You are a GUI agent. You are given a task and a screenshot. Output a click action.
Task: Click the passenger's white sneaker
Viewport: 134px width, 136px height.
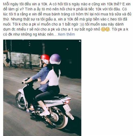click(45, 114)
